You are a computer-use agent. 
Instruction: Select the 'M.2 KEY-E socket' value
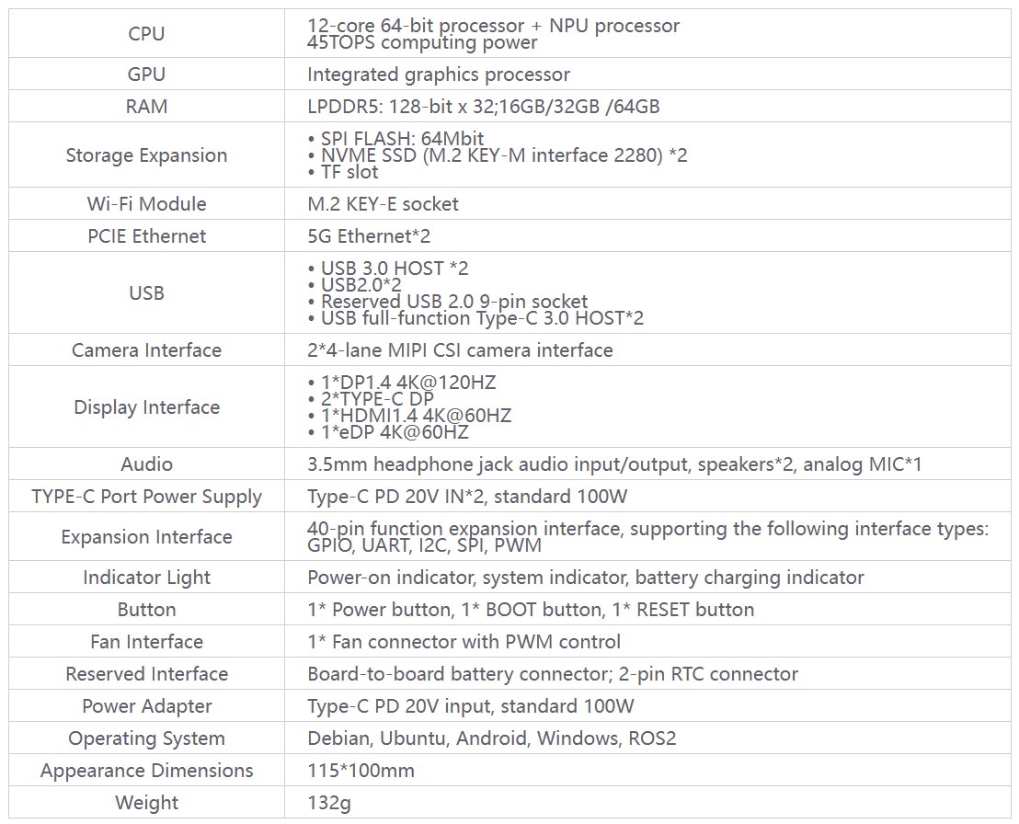tap(383, 204)
